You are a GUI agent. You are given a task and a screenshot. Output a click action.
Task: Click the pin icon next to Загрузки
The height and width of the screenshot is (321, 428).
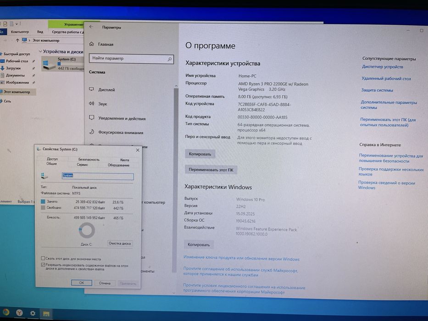click(x=33, y=68)
